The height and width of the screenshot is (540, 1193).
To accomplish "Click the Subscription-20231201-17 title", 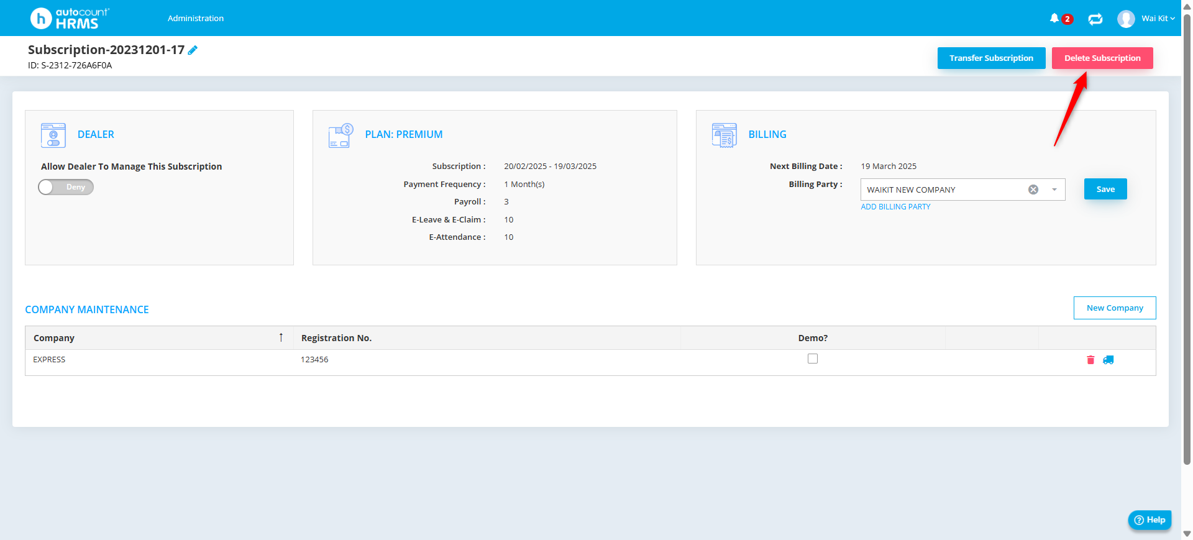I will [106, 50].
